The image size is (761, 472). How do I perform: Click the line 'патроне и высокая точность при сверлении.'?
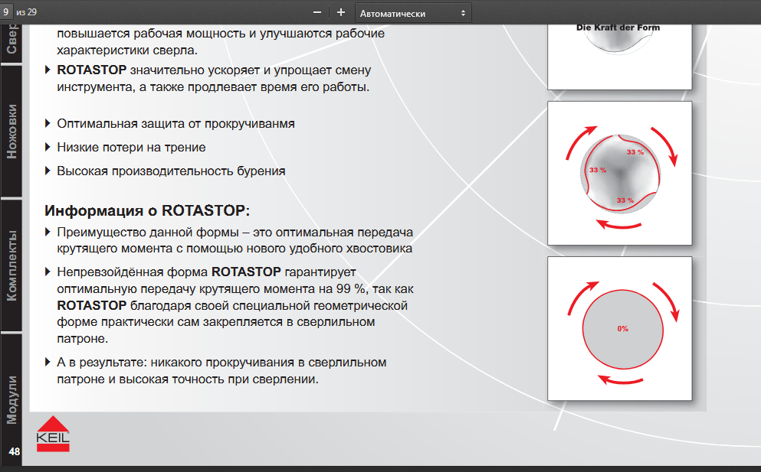point(188,379)
